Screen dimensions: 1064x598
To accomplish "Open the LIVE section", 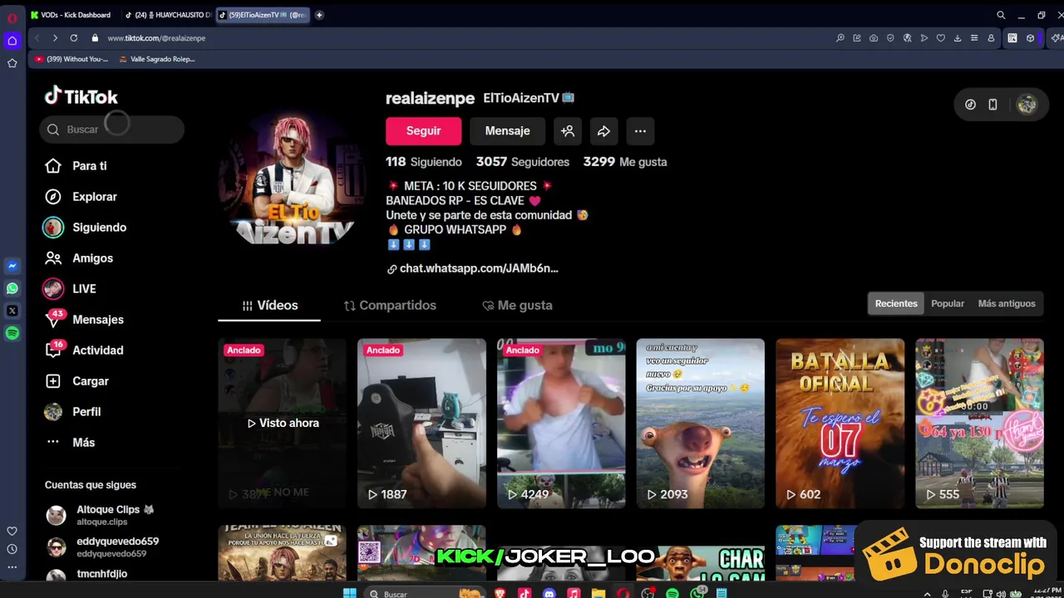I will [x=71, y=289].
